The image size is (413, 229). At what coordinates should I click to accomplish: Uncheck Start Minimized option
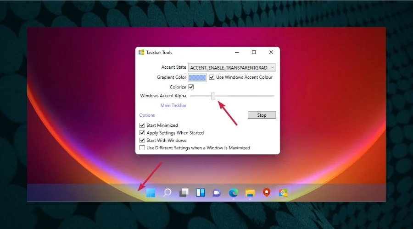(142, 125)
